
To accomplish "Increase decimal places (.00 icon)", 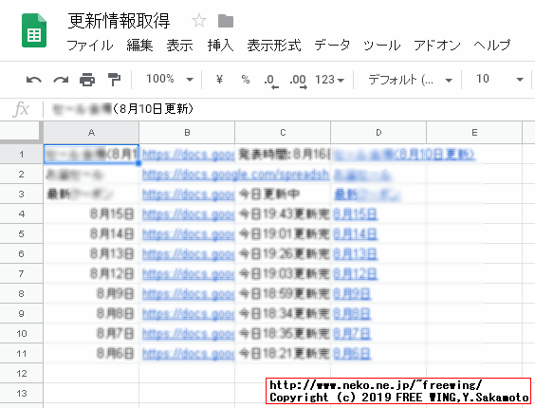I will pos(298,82).
